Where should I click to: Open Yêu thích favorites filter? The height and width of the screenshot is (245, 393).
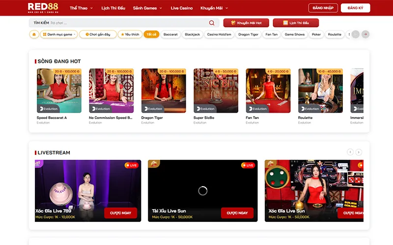click(130, 34)
